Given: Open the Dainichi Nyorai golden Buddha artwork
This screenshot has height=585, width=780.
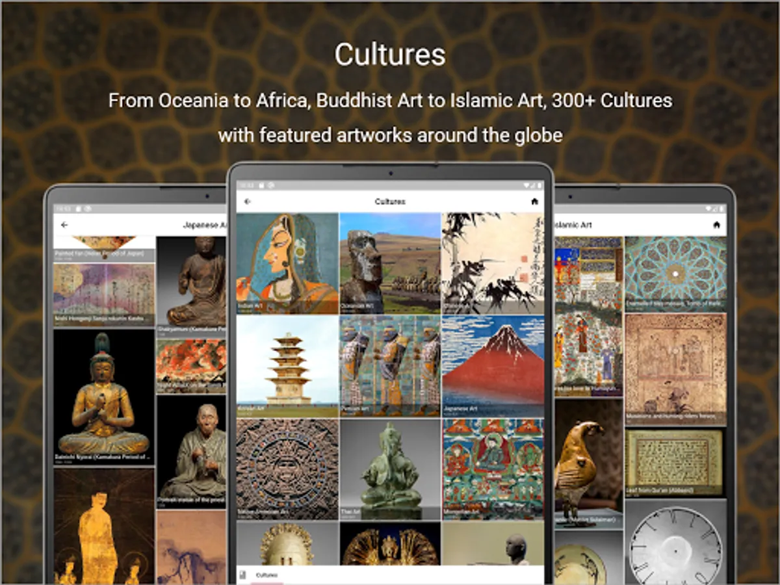Looking at the screenshot, I should (104, 397).
